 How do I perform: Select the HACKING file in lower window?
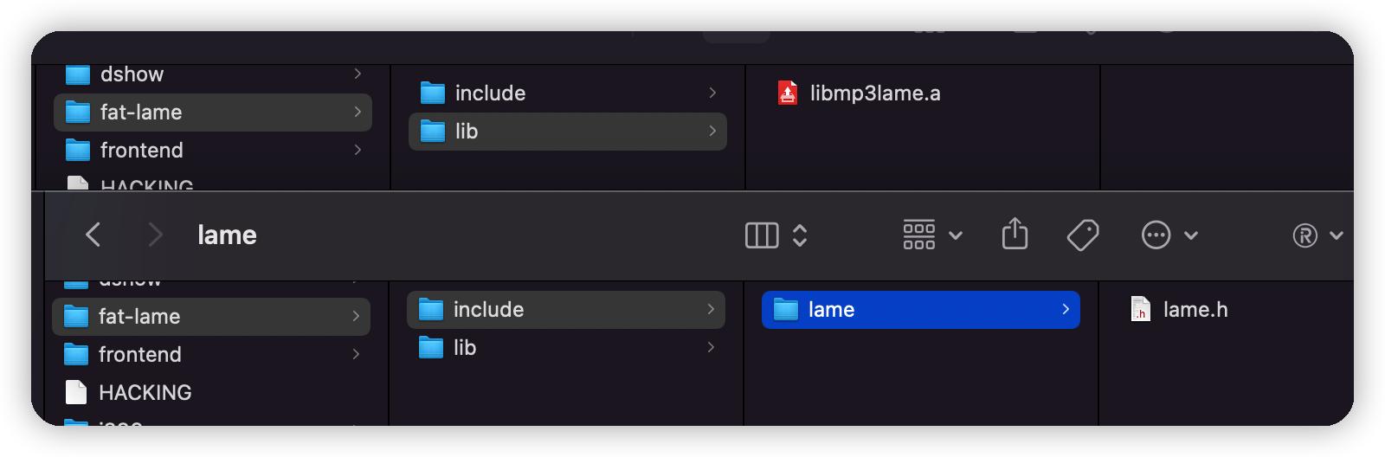(145, 393)
